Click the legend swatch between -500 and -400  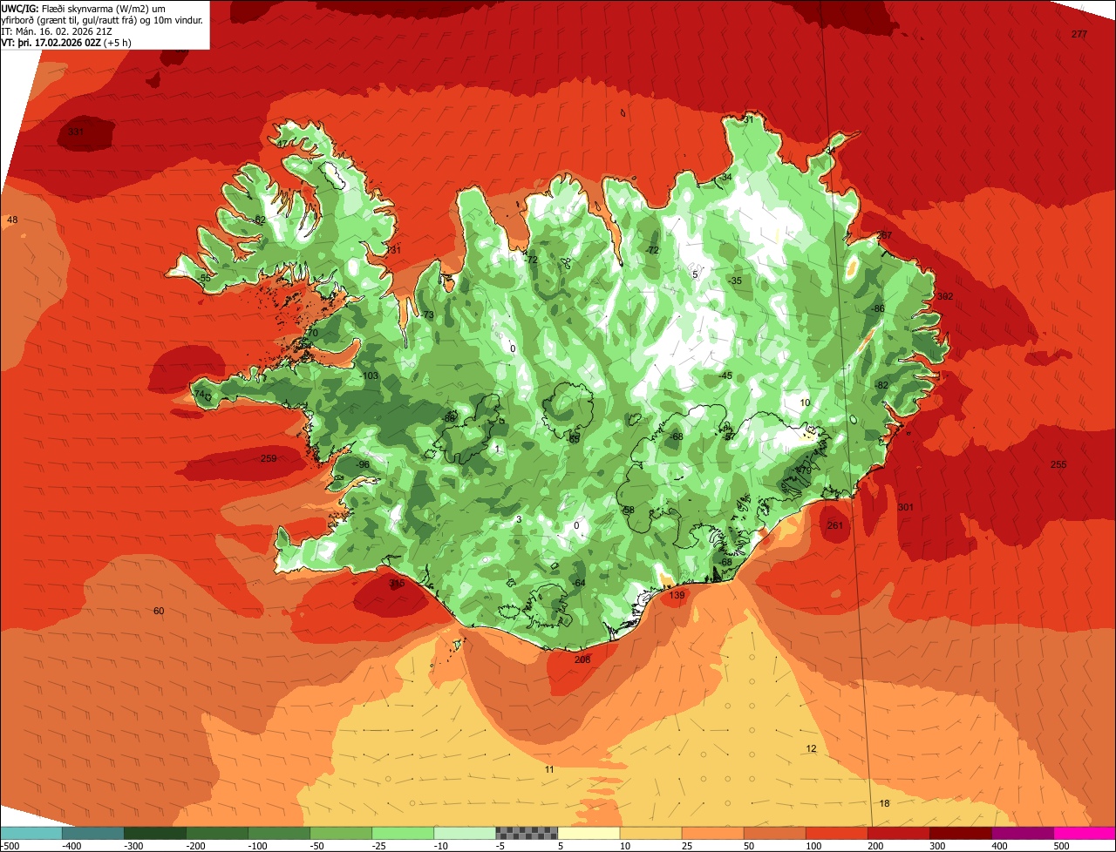point(31,834)
